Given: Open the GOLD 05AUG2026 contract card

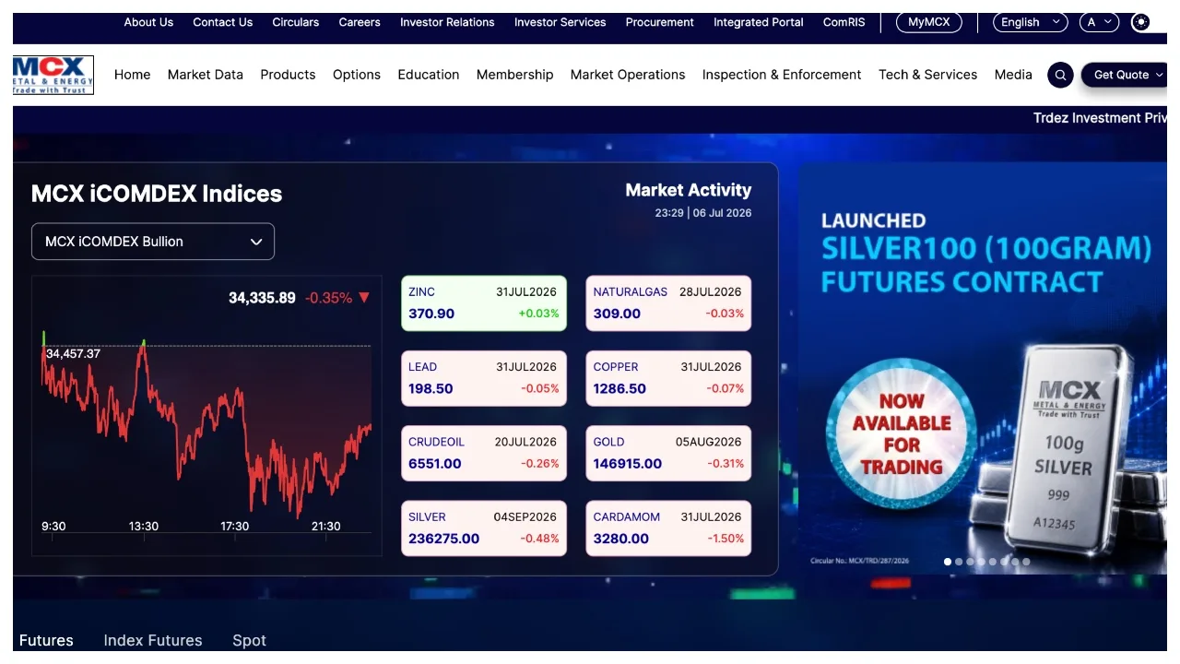Looking at the screenshot, I should click(668, 454).
